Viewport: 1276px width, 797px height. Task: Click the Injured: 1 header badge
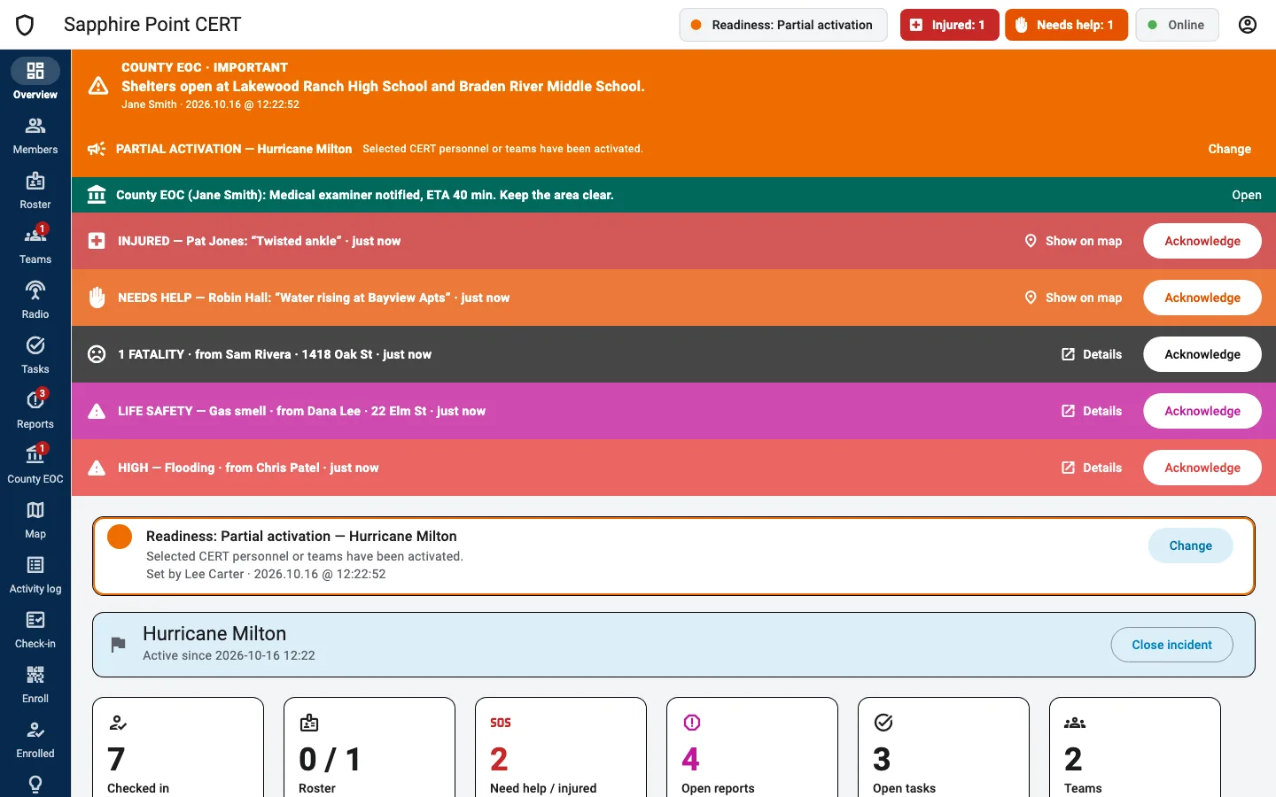[949, 25]
